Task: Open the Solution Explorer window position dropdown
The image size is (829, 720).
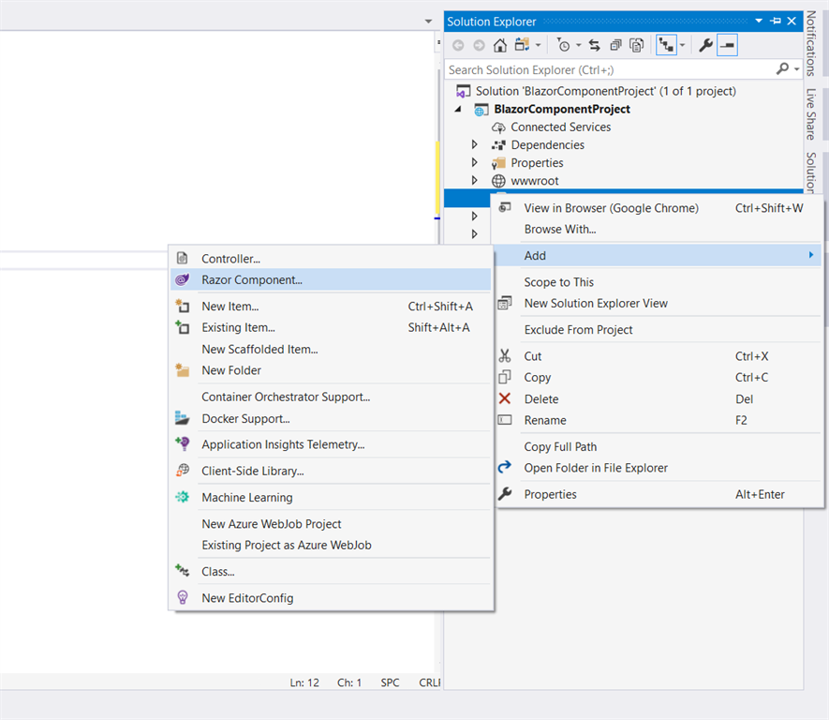Action: pos(759,22)
